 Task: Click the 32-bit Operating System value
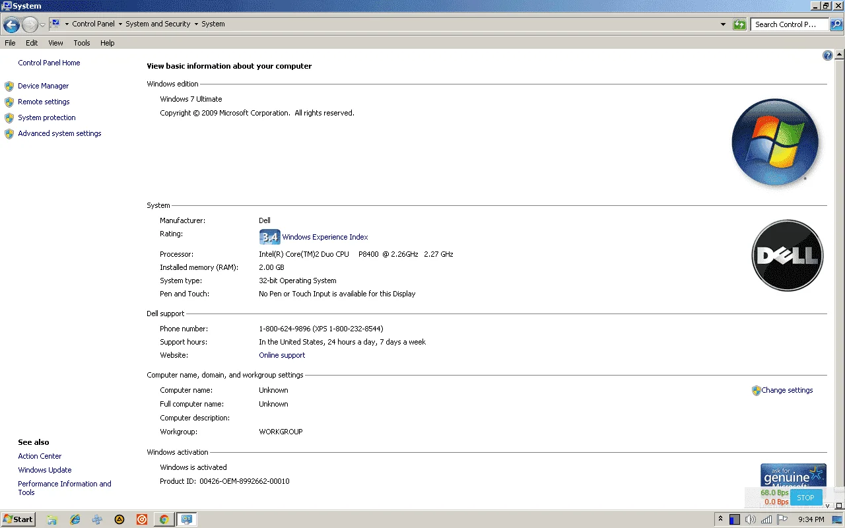pyautogui.click(x=297, y=280)
